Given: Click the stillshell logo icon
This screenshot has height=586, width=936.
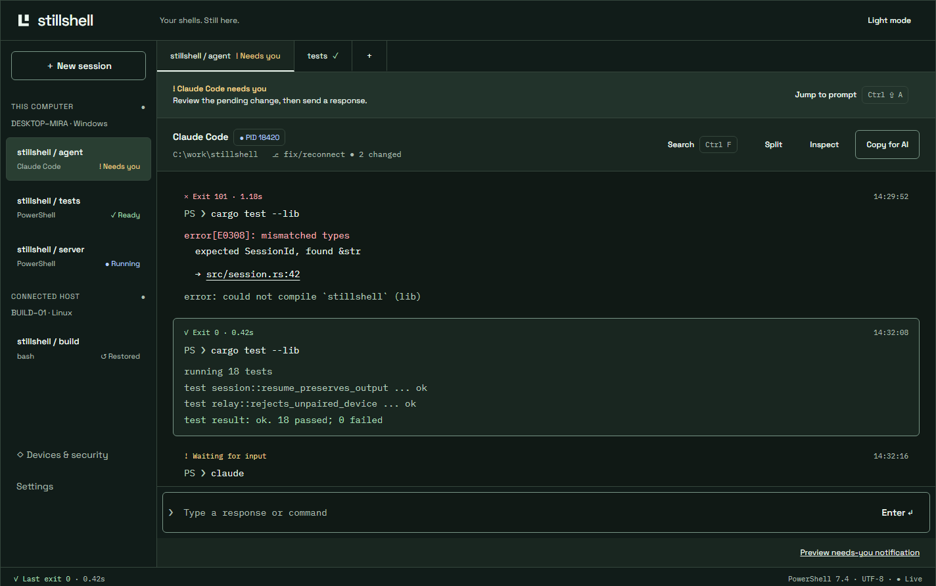Looking at the screenshot, I should (24, 20).
